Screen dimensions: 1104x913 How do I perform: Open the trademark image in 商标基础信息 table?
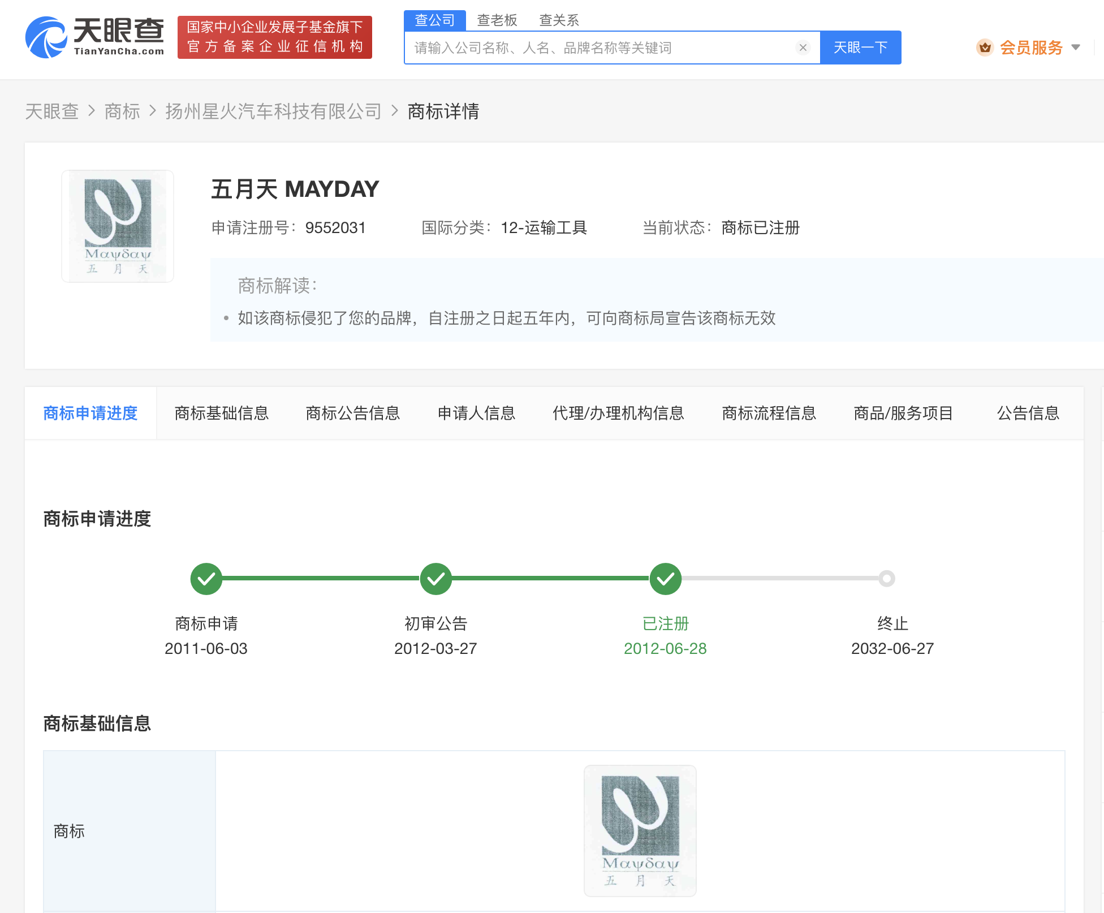pyautogui.click(x=640, y=831)
